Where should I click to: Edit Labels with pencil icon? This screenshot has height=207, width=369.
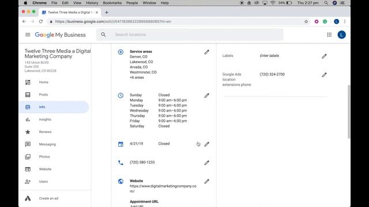(324, 56)
